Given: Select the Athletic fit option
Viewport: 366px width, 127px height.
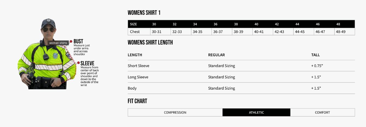Looking at the screenshot, I should [x=256, y=112].
